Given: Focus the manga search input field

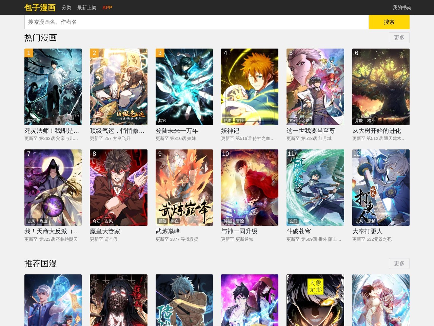Looking at the screenshot, I should pos(196,22).
